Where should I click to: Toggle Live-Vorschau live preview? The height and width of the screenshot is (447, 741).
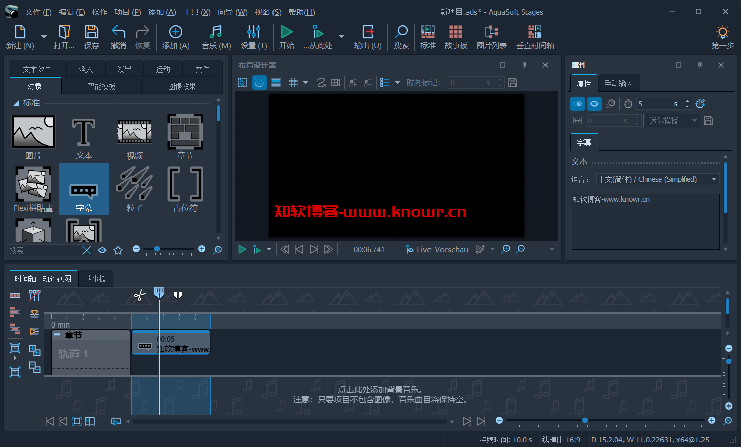coord(437,249)
